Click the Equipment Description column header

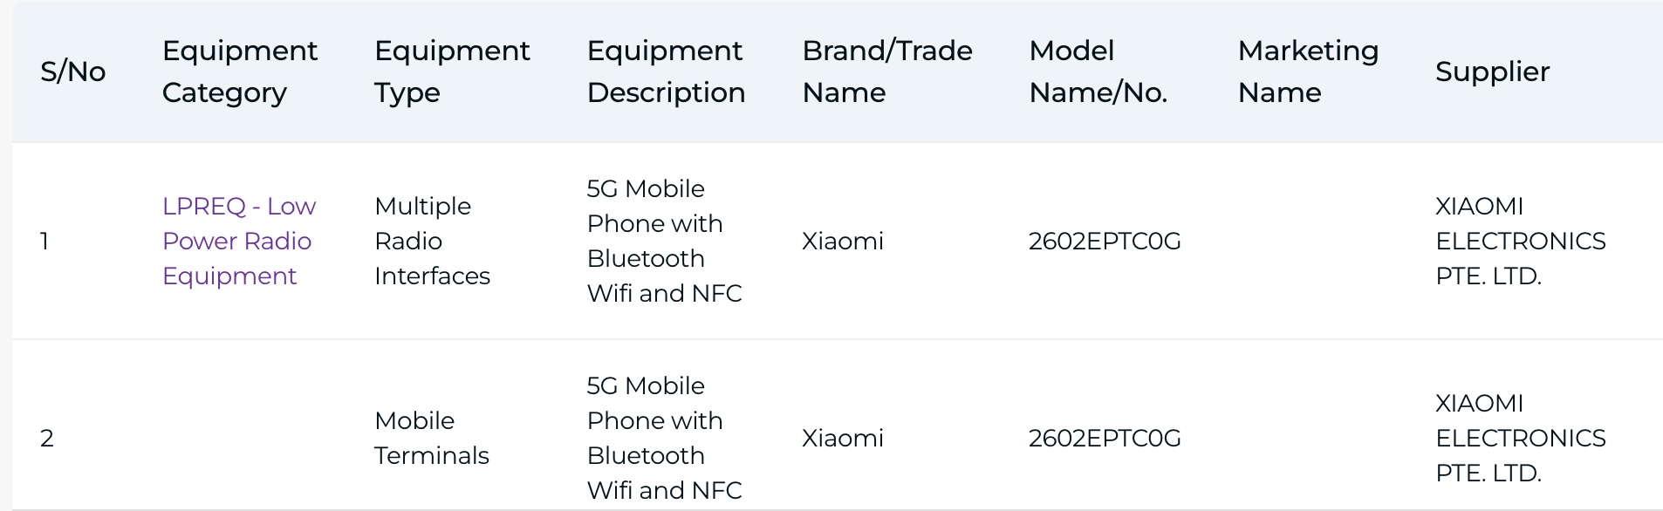(x=666, y=72)
